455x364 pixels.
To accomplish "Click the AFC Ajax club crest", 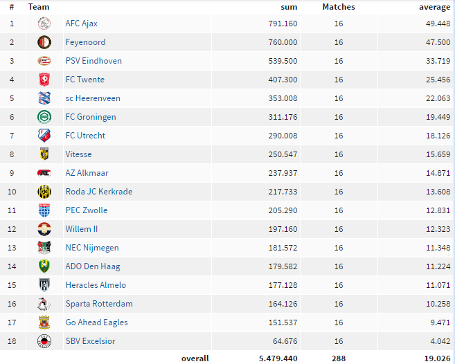I will pyautogui.click(x=44, y=24).
